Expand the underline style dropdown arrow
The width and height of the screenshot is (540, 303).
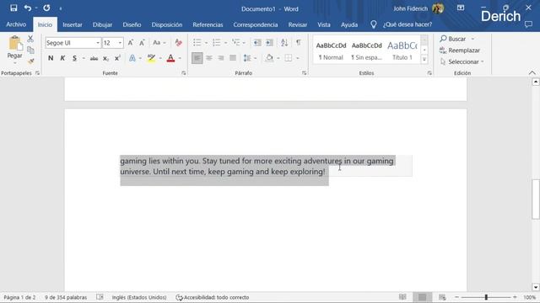pyautogui.click(x=84, y=58)
